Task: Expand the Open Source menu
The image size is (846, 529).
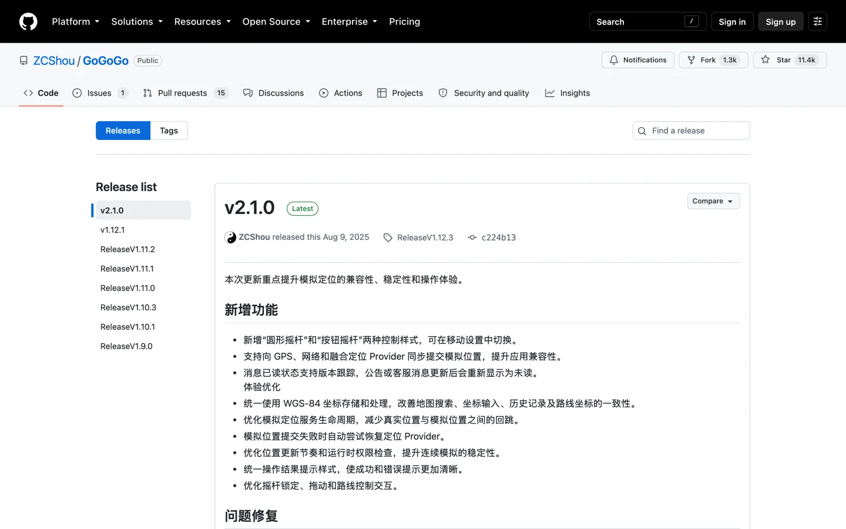Action: click(276, 22)
